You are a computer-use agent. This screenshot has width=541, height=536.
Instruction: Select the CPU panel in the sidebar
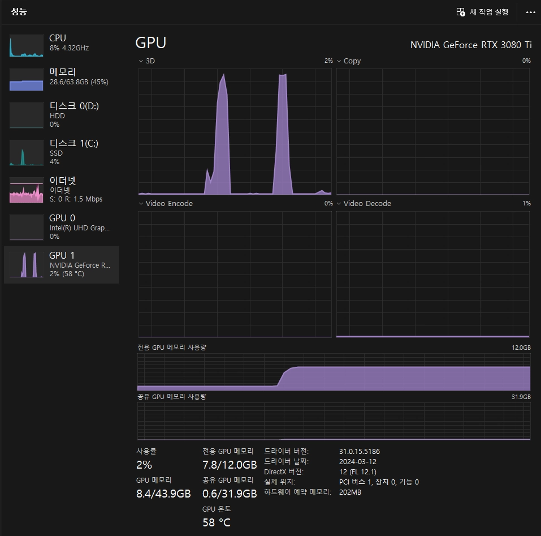click(x=59, y=45)
